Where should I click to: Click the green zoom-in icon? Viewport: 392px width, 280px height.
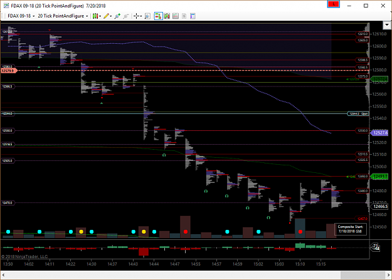click(117, 16)
